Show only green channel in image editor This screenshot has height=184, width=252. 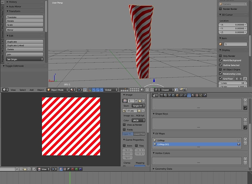pos(77,169)
